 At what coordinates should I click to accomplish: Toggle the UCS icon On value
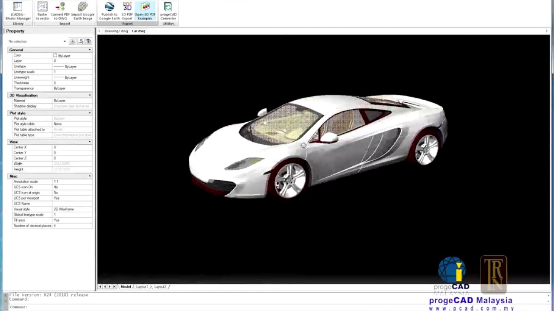pos(72,187)
